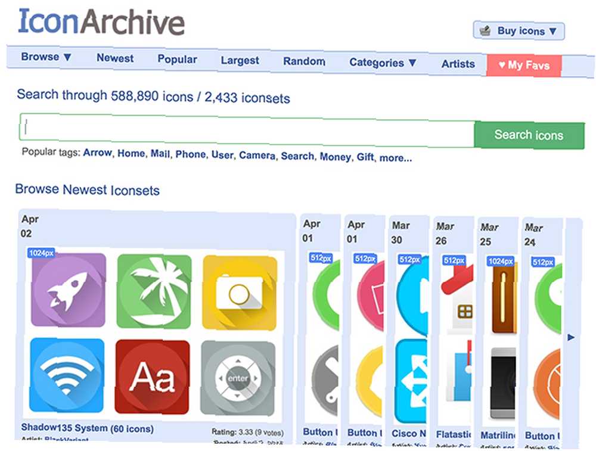Open the yellow camera icon
The width and height of the screenshot is (596, 451).
[240, 293]
